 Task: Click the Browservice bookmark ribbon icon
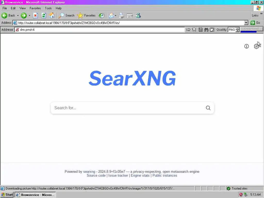(194, 30)
